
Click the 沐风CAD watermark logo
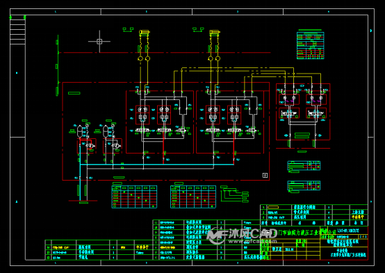(x=242, y=234)
